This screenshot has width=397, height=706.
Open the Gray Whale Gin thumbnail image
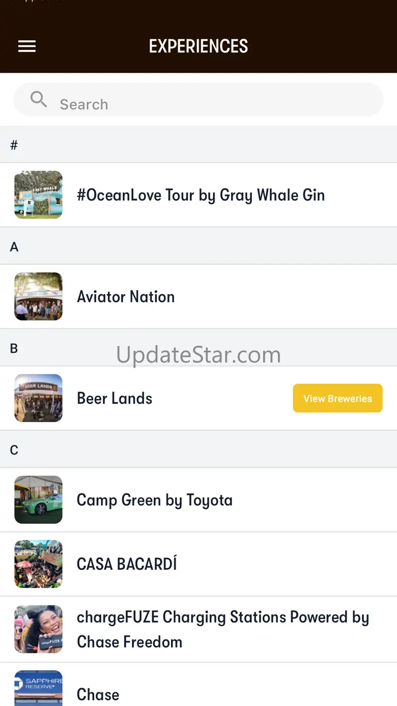(38, 195)
